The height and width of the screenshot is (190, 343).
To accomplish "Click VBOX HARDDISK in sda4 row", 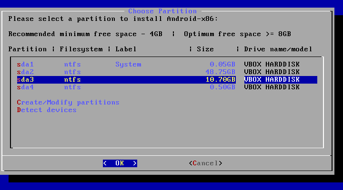I will [x=272, y=87].
